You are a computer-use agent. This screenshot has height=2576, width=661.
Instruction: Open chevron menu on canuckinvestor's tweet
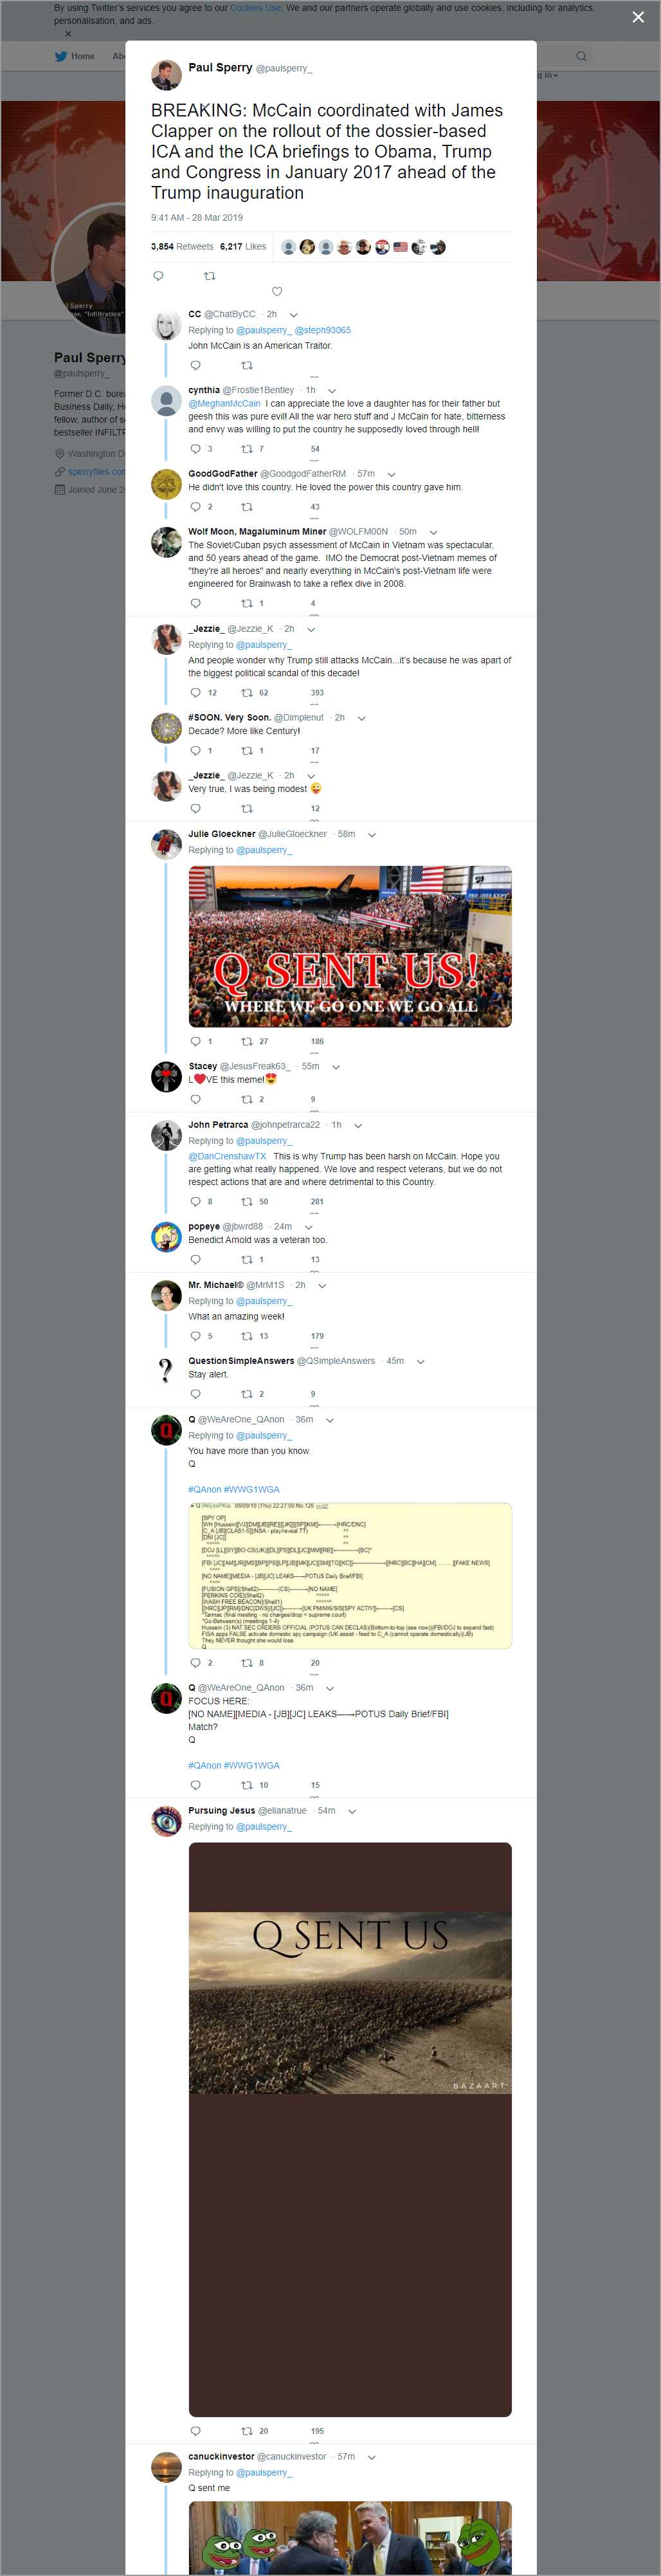[372, 2458]
